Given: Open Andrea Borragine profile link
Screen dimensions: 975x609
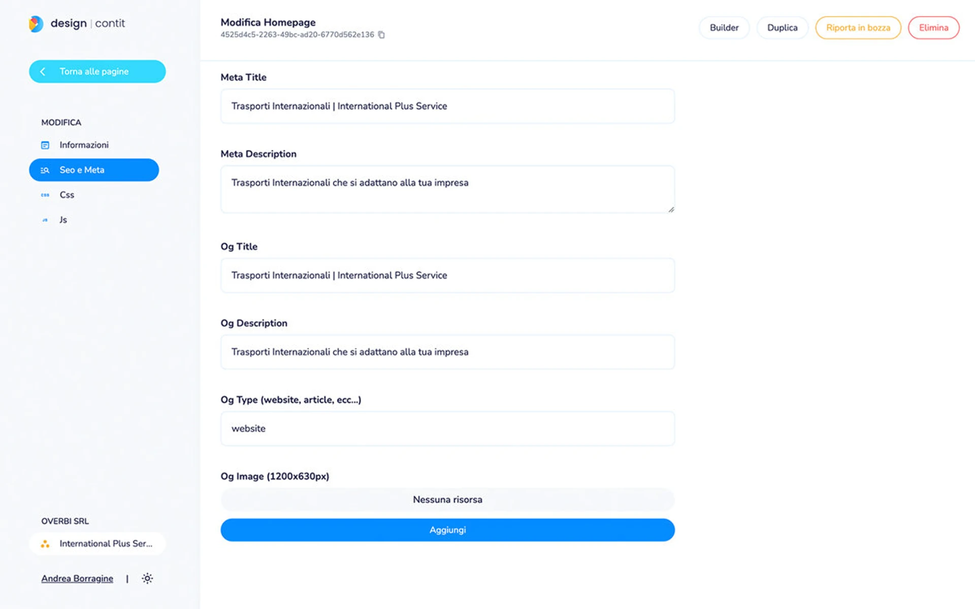Looking at the screenshot, I should [77, 579].
